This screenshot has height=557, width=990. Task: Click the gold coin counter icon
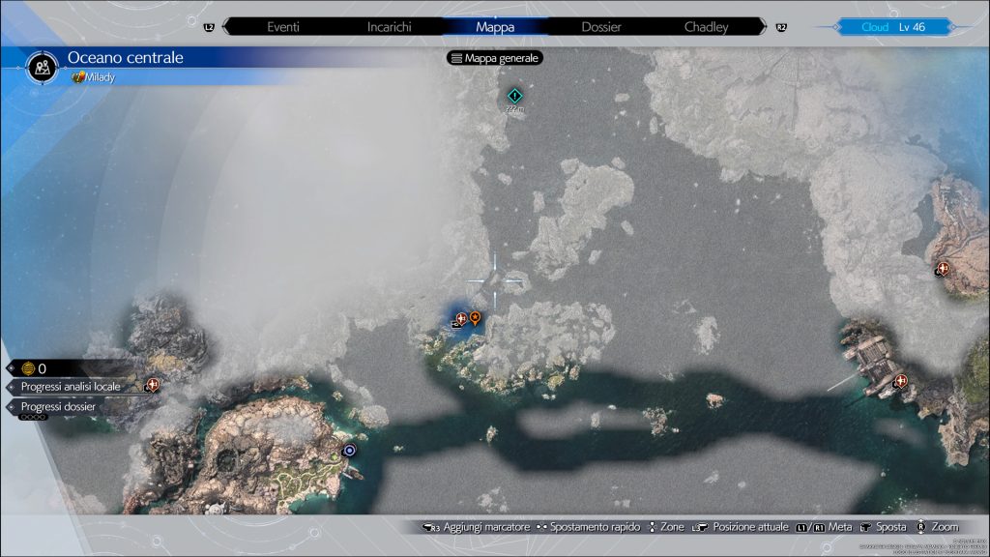28,368
